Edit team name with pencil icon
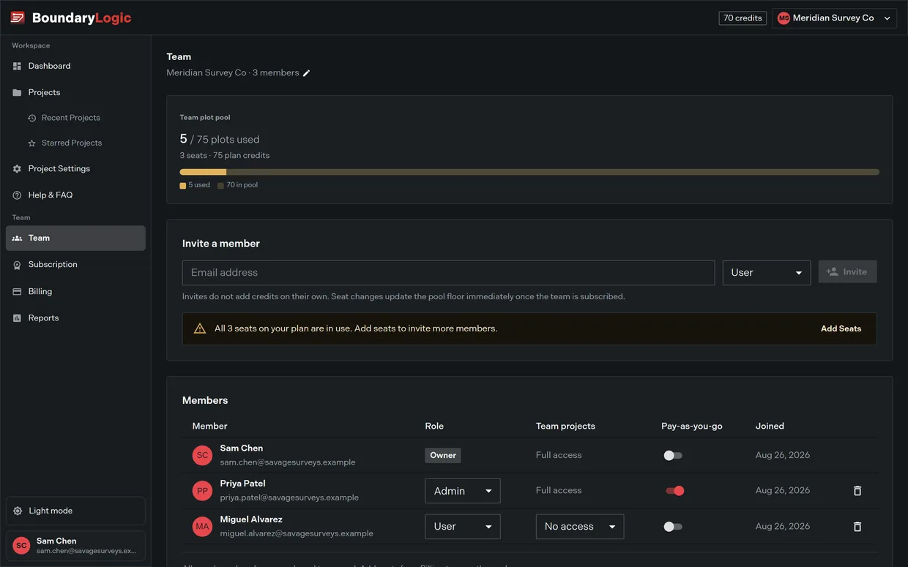 [x=307, y=73]
